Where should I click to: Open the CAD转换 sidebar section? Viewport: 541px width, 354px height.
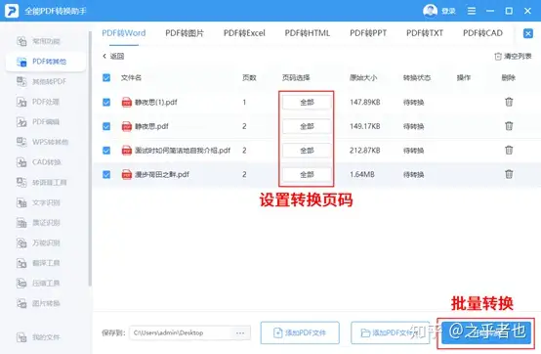click(39, 162)
